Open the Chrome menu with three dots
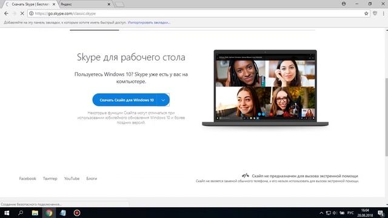388x218 pixels. point(383,13)
